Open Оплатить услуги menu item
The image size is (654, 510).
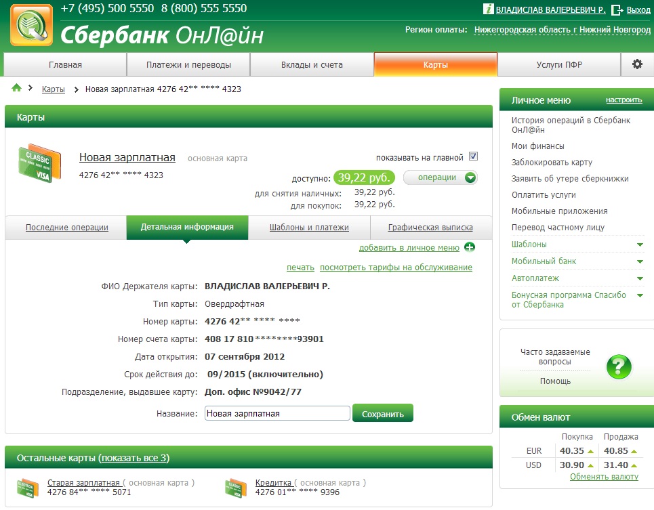pyautogui.click(x=544, y=195)
